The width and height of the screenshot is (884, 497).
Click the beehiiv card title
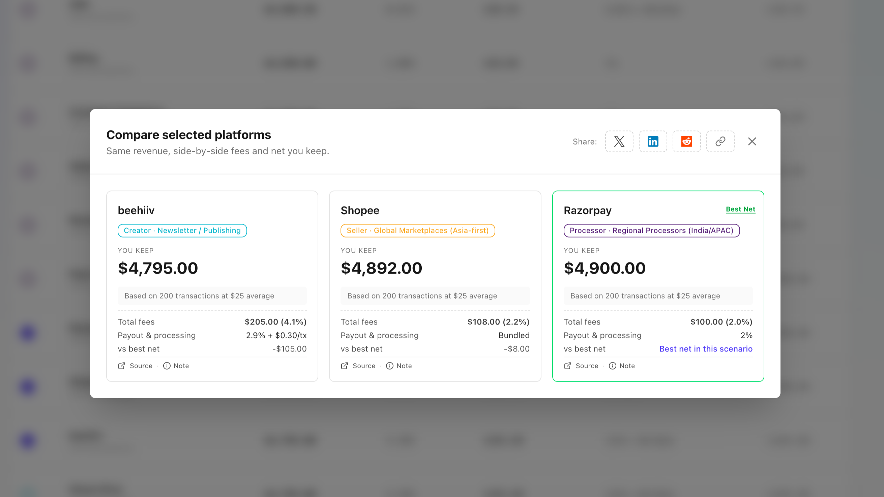(136, 210)
